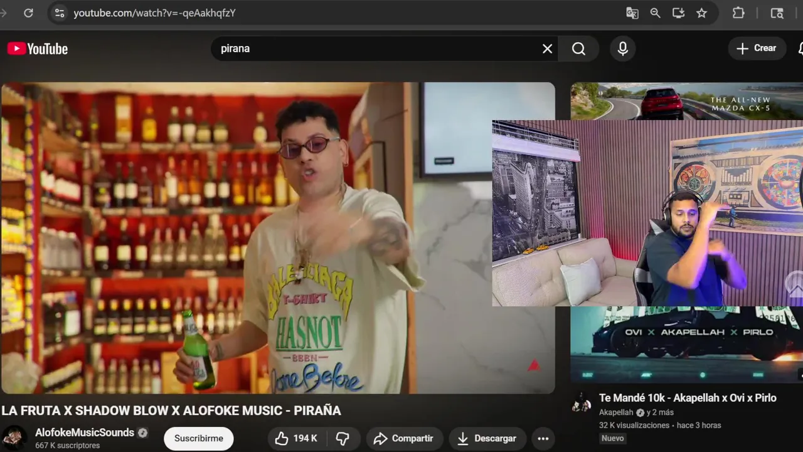Open the notifications bell icon
Viewport: 803px width, 452px height.
click(800, 48)
